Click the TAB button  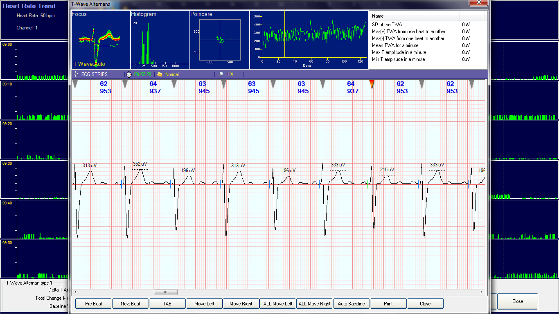pos(167,304)
